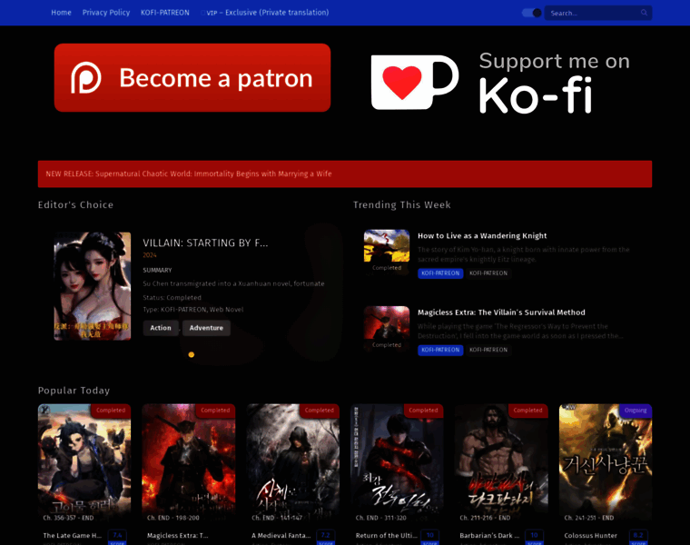Image resolution: width=690 pixels, height=545 pixels.
Task: Click Barbarian's Dark ... title text
Action: coord(489,536)
